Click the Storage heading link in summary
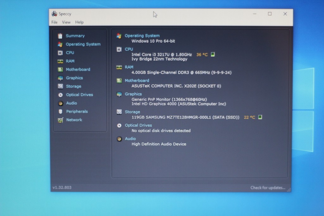 133,112
